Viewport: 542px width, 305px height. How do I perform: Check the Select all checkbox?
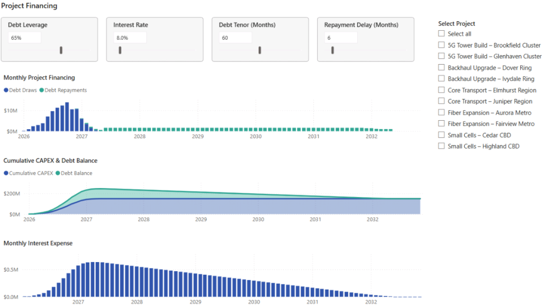(x=441, y=33)
